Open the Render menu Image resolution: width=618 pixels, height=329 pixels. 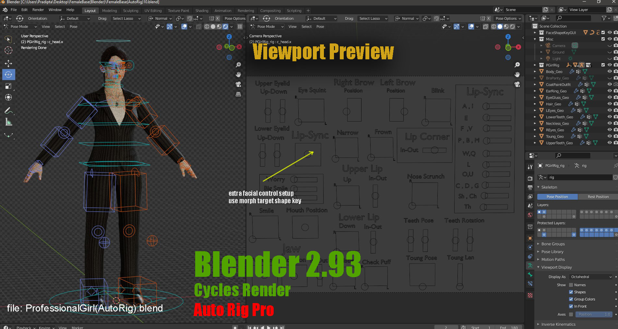[38, 10]
